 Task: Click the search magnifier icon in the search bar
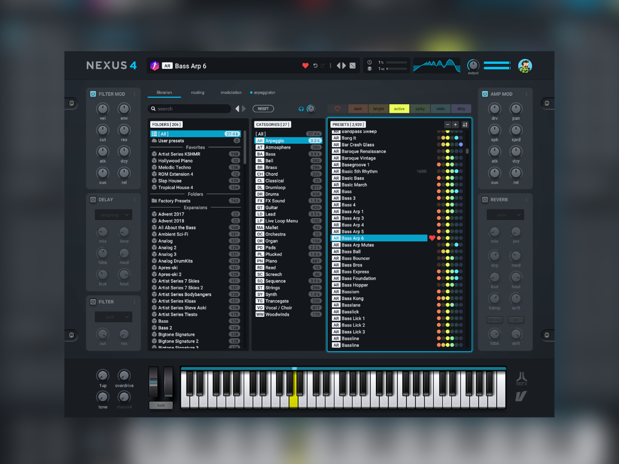153,108
